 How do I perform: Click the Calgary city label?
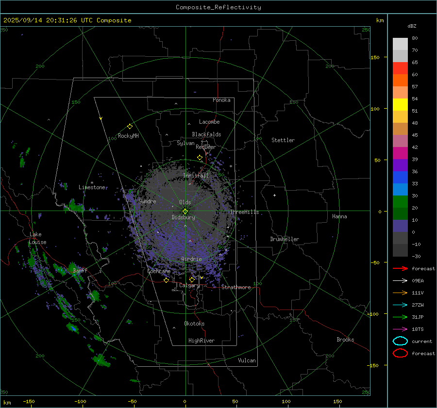(x=189, y=285)
